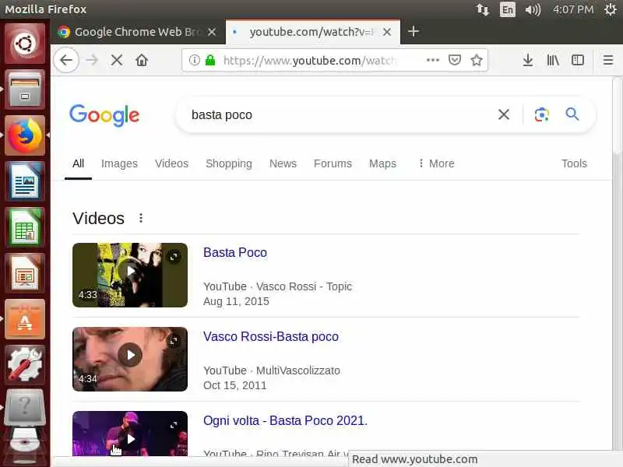This screenshot has width=623, height=467.
Task: Open the Firefox downloads arrow
Action: [528, 61]
